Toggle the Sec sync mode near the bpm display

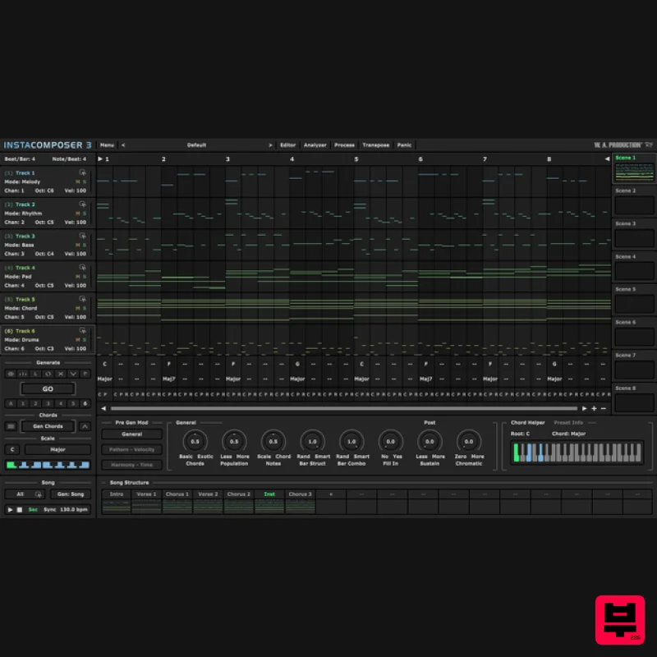pyautogui.click(x=31, y=508)
